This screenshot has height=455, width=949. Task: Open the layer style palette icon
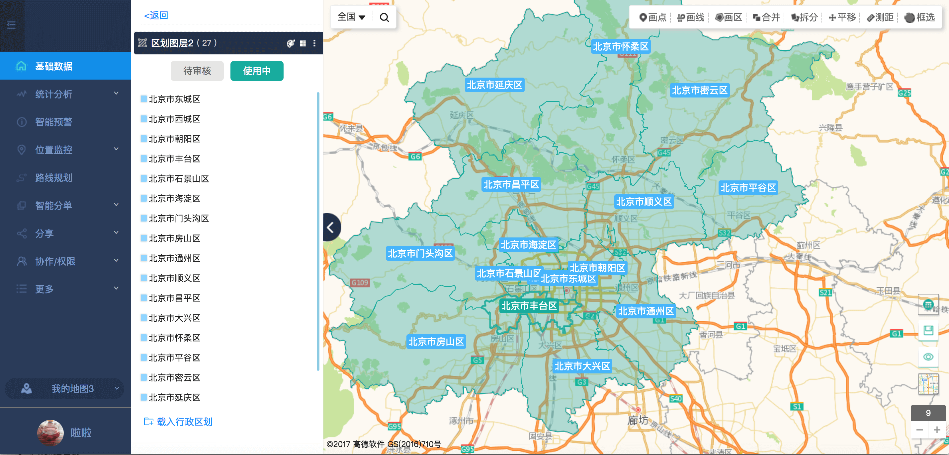(x=291, y=43)
